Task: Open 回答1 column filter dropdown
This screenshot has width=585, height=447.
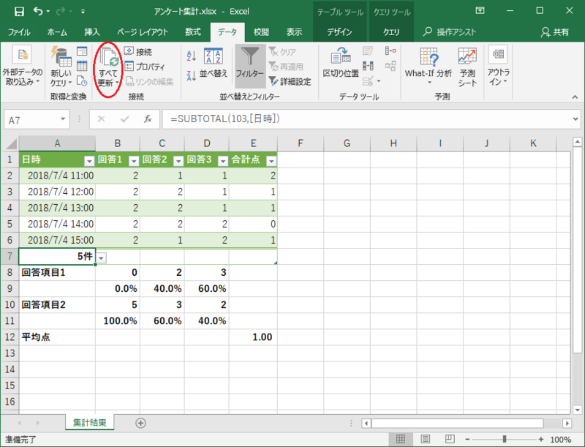Action: pyautogui.click(x=134, y=161)
